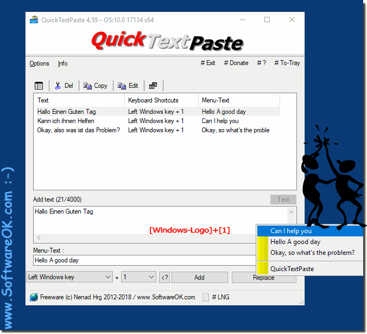The image size is (367, 334).
Task: Minimize the QuickTextPaste window
Action: pos(243,20)
